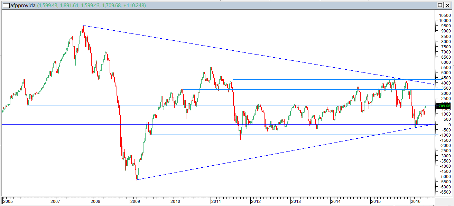Select the descending trendline from the 2007 peak

(259, 55)
